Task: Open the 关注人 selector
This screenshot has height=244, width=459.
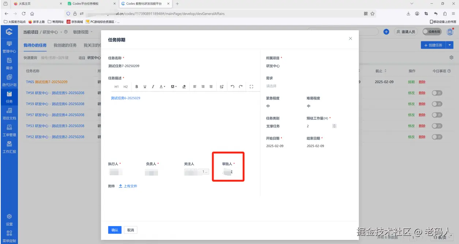Action: (x=196, y=172)
